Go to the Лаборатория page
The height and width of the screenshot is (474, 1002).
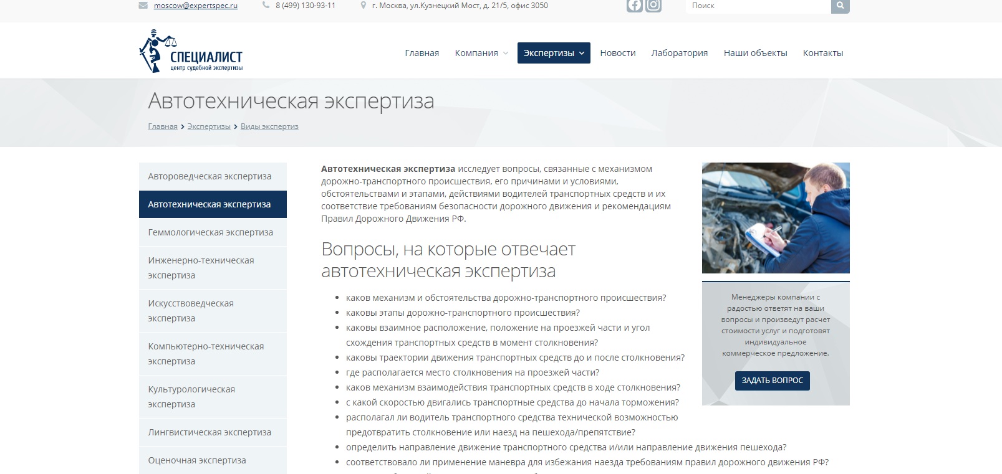click(679, 53)
